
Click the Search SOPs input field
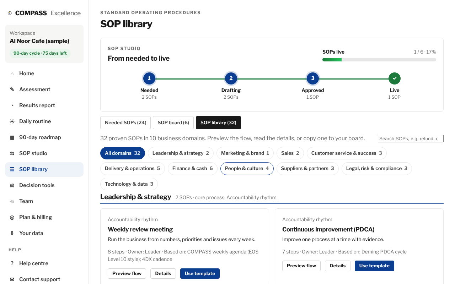click(x=411, y=139)
